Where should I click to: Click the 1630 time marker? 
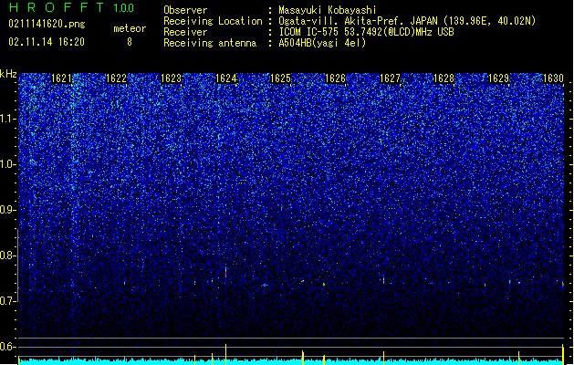[x=553, y=78]
